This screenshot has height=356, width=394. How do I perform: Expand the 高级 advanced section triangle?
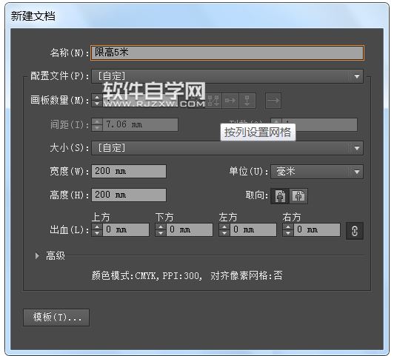37,256
